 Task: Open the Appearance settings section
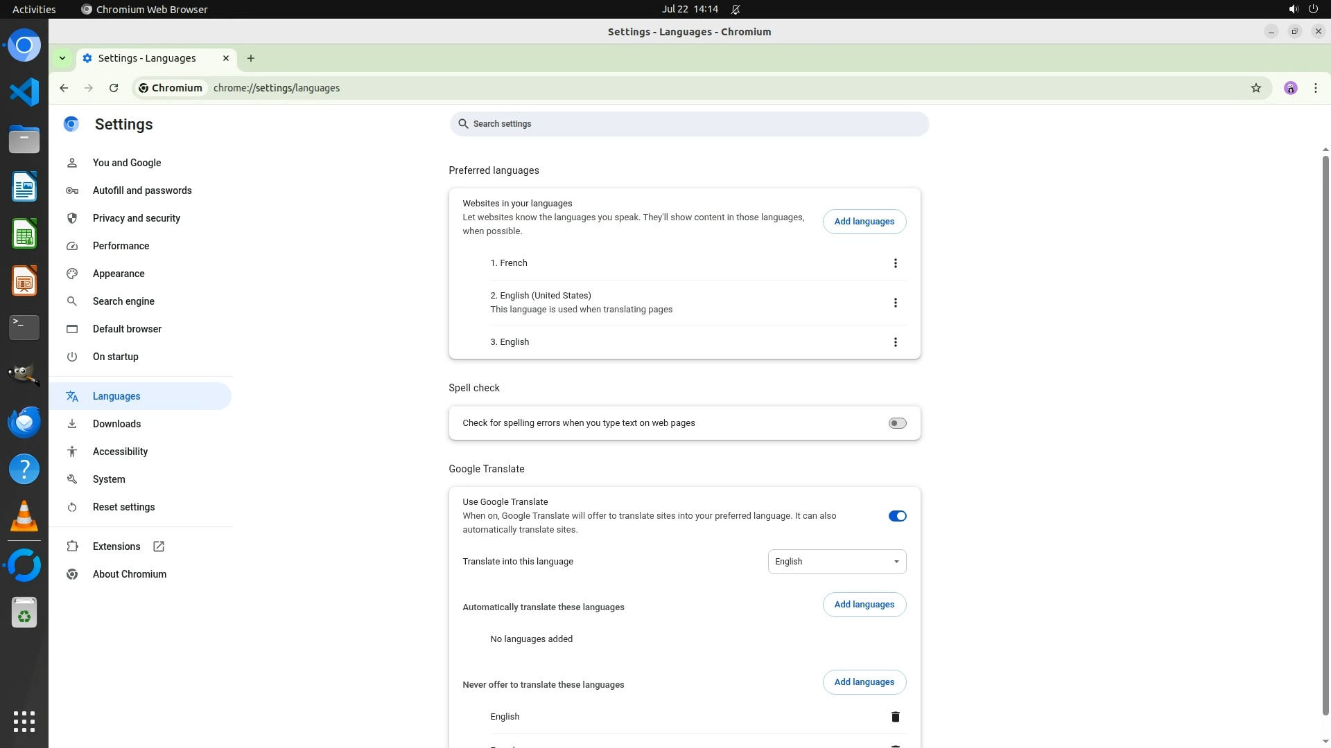pos(119,274)
